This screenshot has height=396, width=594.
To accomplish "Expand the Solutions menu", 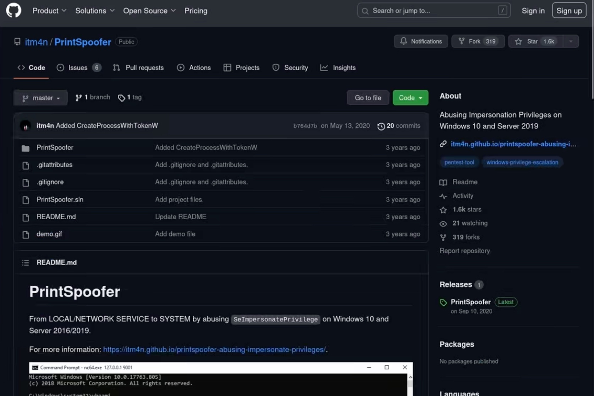I will coord(95,11).
